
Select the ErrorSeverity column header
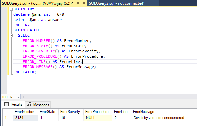click(x=71, y=112)
